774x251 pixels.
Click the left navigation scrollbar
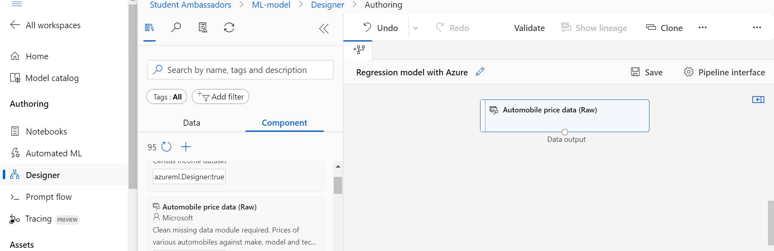pos(133,97)
